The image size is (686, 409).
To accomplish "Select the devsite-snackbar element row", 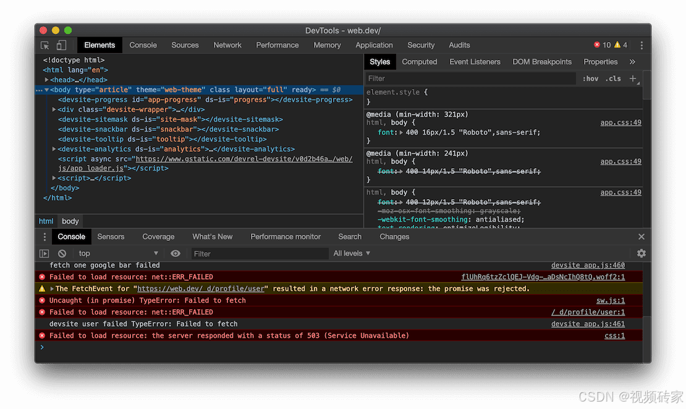I will click(169, 130).
